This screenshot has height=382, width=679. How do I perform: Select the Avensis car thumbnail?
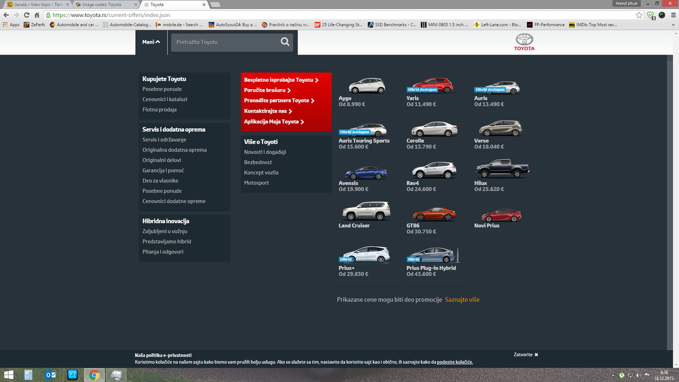click(x=367, y=172)
